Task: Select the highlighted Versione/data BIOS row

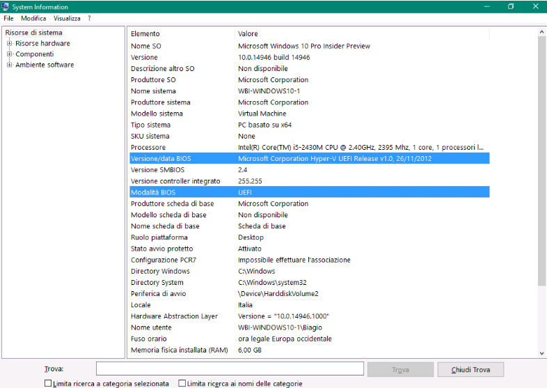Action: [x=310, y=159]
